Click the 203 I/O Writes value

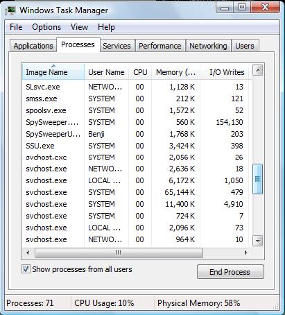(x=237, y=134)
